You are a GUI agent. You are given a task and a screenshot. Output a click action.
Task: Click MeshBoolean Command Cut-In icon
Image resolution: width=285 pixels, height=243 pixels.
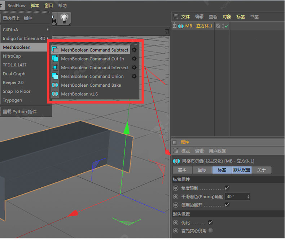point(55,58)
